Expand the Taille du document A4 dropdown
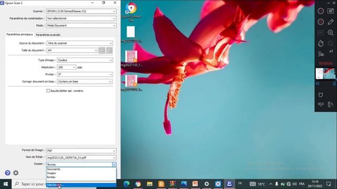Image resolution: width=337 pixels, height=189 pixels. pyautogui.click(x=72, y=50)
